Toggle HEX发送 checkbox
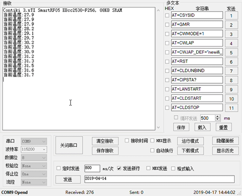Image resolution: width=242 pixels, height=196 pixels. pyautogui.click(x=148, y=168)
